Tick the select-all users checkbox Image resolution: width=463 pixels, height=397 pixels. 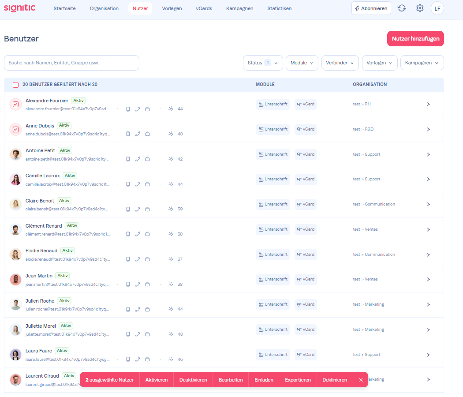16,85
